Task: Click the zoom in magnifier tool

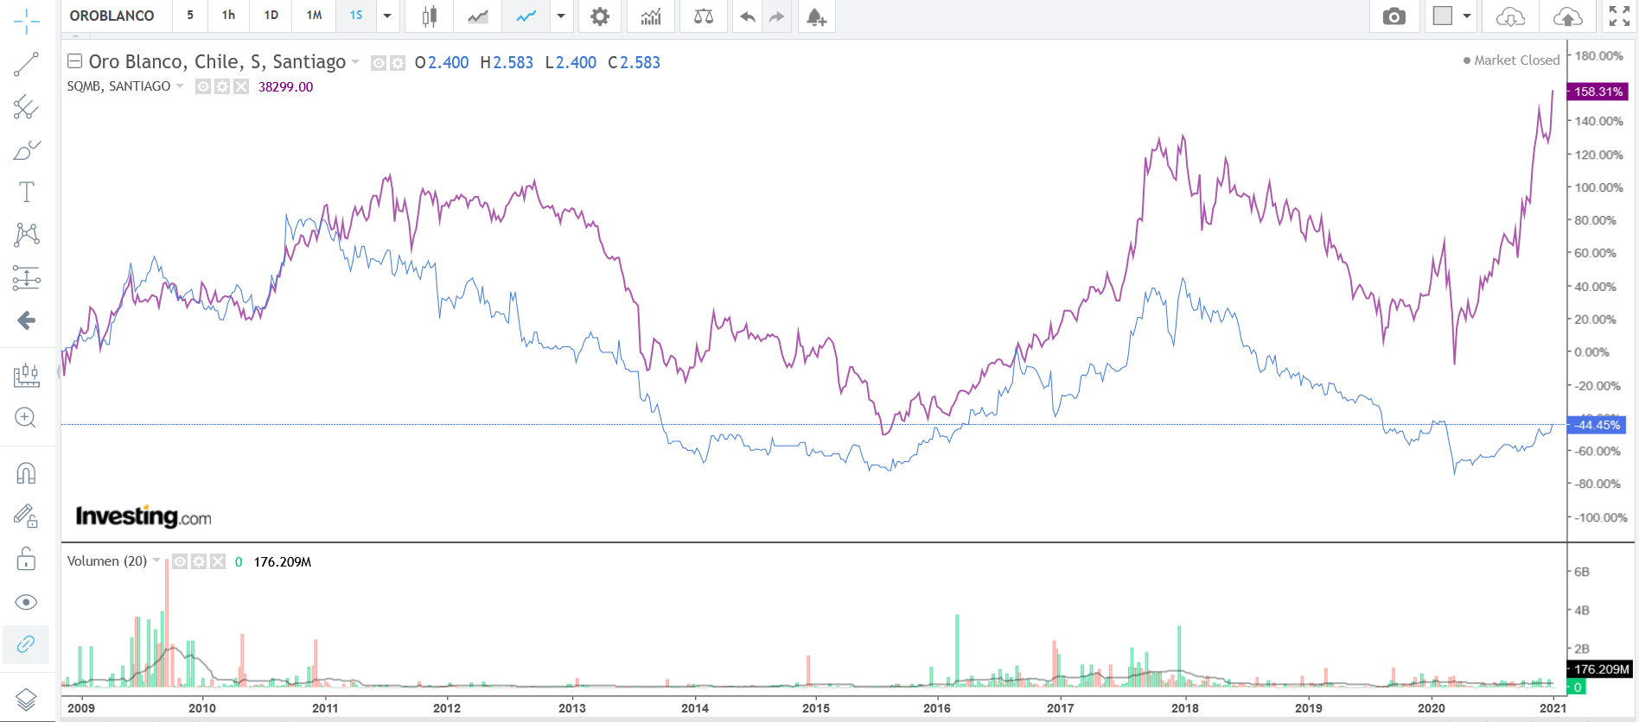Action: [x=26, y=418]
